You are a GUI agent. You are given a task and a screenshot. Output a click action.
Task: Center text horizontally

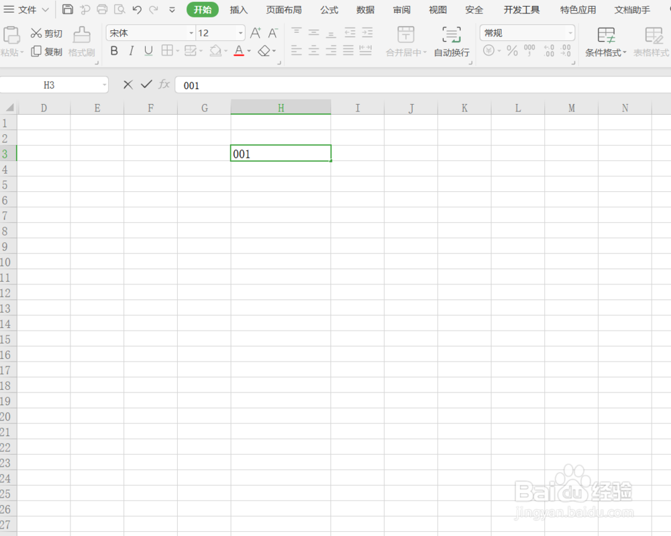tap(313, 50)
